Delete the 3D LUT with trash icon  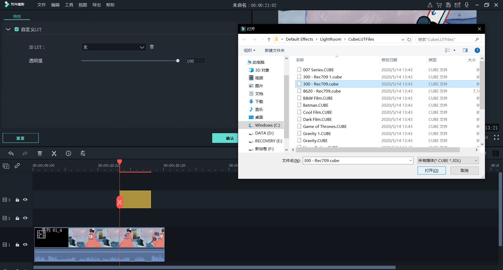click(152, 47)
